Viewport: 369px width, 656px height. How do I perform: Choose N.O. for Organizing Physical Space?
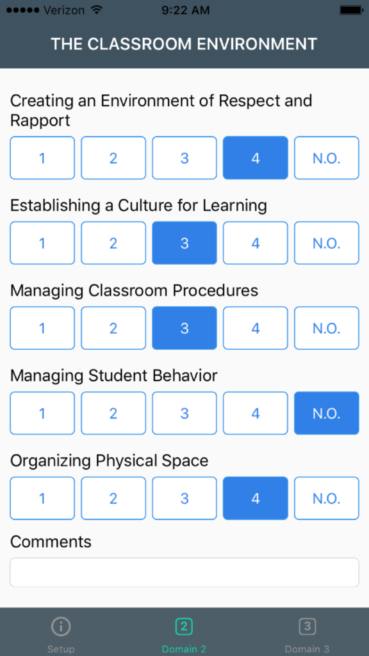326,498
